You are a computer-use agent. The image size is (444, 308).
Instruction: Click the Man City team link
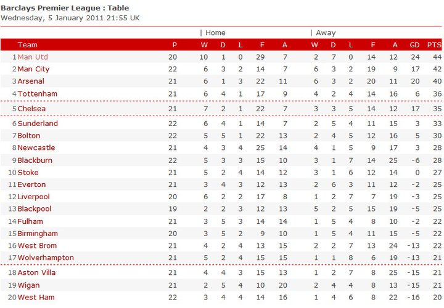pos(33,69)
